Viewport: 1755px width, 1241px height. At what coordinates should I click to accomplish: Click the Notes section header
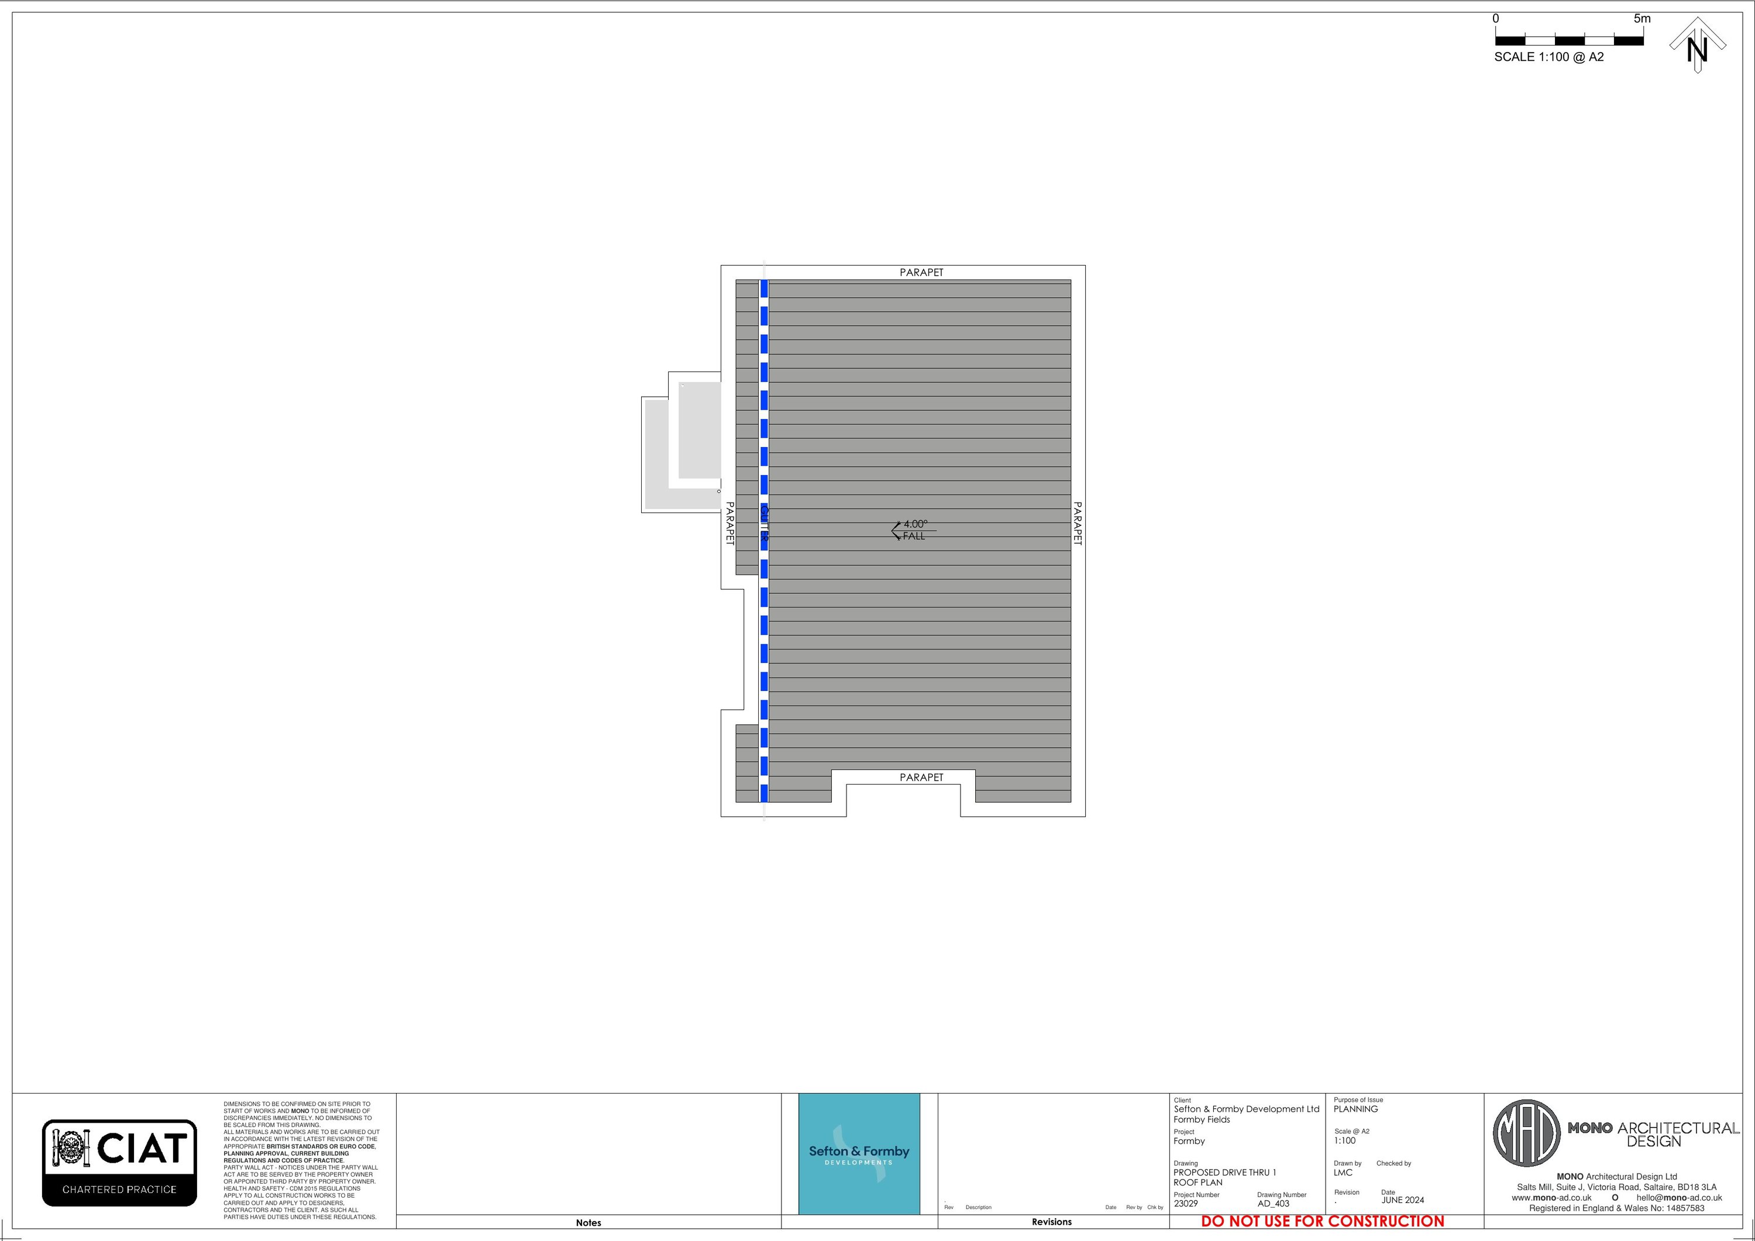point(588,1223)
